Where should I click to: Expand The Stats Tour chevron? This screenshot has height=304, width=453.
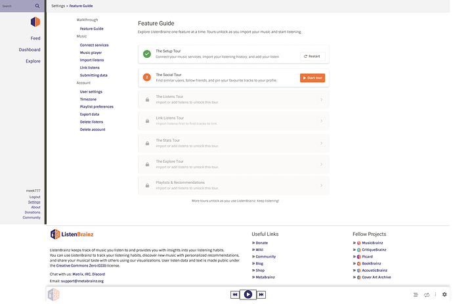[321, 143]
